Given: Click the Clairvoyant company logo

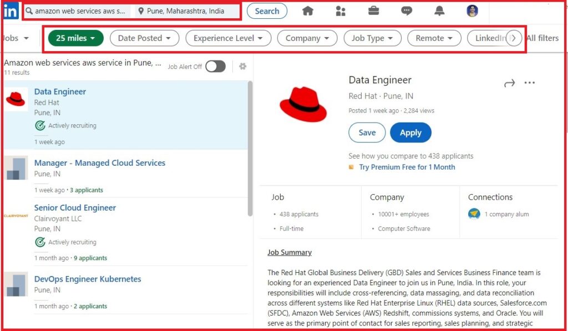Looking at the screenshot, I should coord(16,216).
